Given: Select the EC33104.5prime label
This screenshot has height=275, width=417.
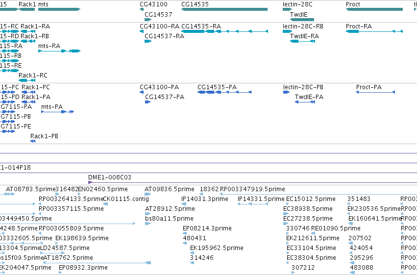Looking at the screenshot, I should click(312, 248).
